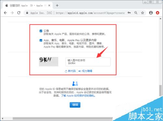Image resolution: width=163 pixels, height=121 pixels.
Task: Uncheck the App、音乐、电影 checkbox
Action: [41, 40]
